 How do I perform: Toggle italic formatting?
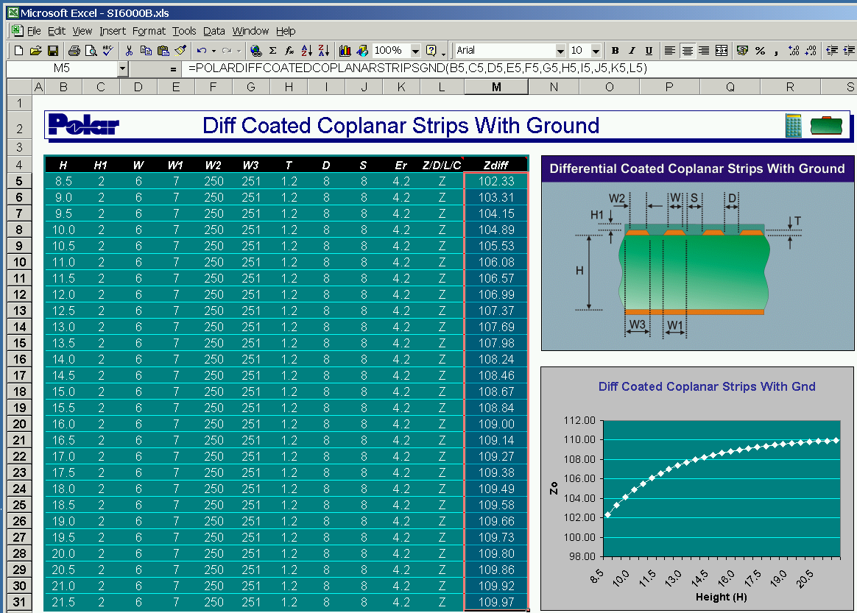[632, 51]
